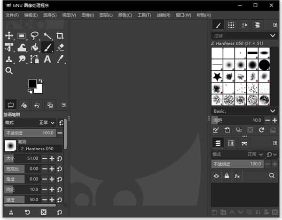Screen dimensions: 282x220
Task: Select the star-shaped brush thumbnail
Action: pos(217,76)
